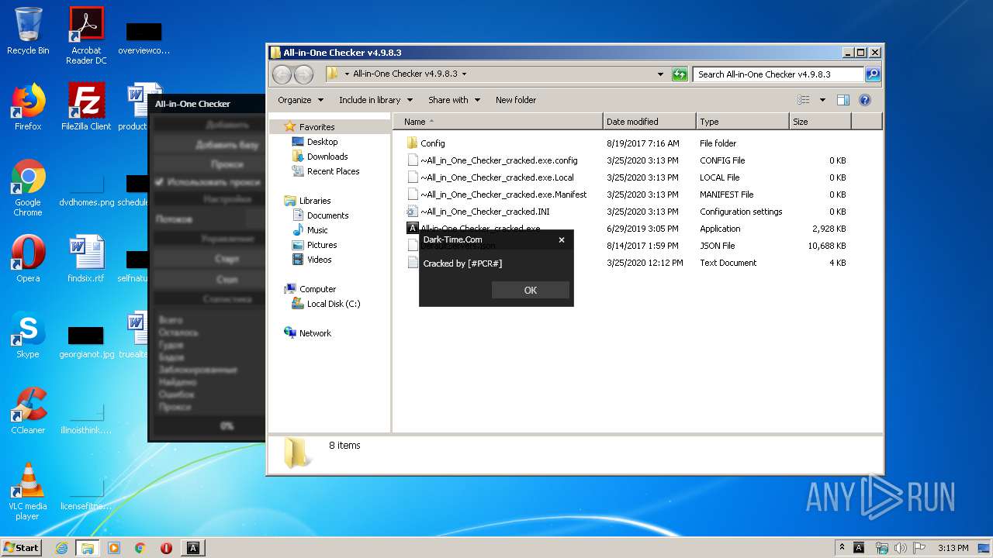Open the Include in library menu
The image size is (993, 558).
click(375, 100)
